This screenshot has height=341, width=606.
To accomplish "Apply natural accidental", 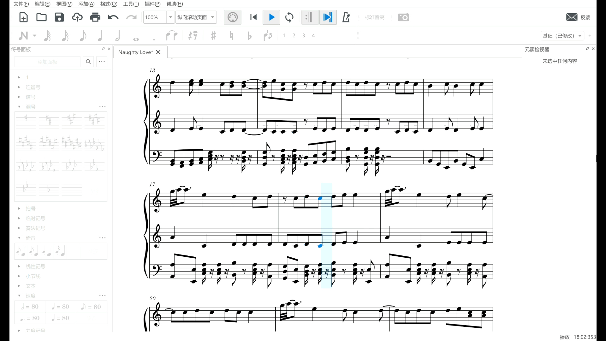I will click(231, 36).
